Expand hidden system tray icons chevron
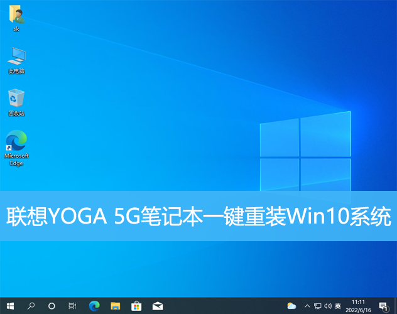 click(x=307, y=306)
